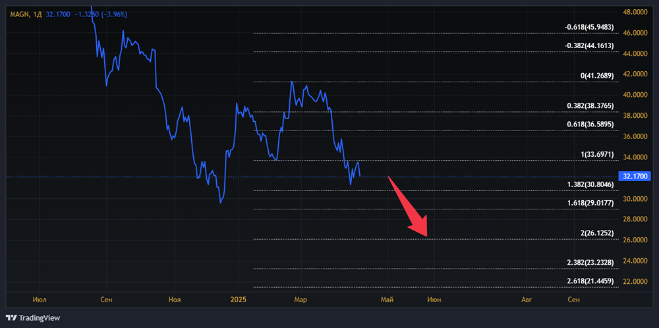659x328 pixels.
Task: Open the 1Д interval label
Action: click(x=38, y=13)
